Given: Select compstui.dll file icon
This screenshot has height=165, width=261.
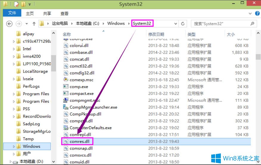Looking at the screenshot, I should (x=66, y=121).
